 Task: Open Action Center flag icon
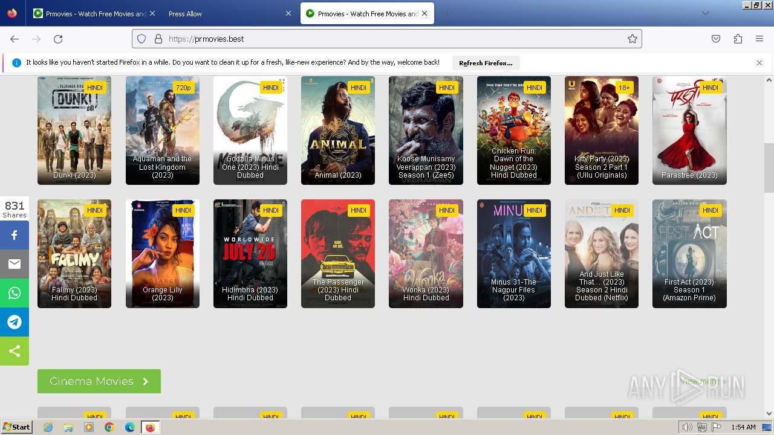click(x=717, y=427)
